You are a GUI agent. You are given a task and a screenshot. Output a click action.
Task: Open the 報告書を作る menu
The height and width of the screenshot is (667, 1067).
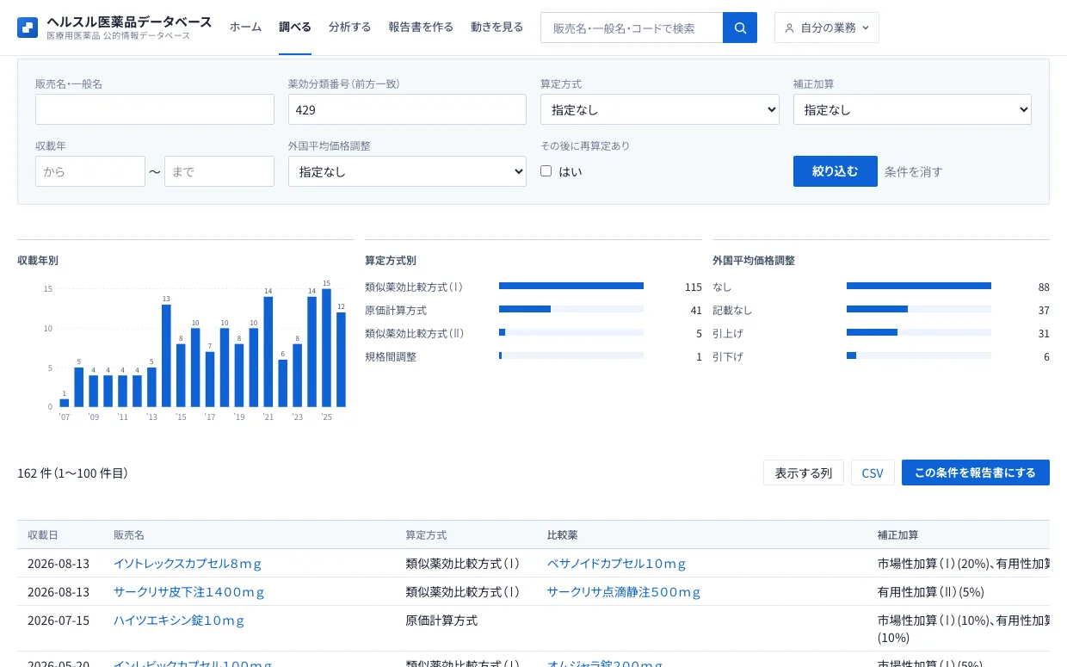(421, 27)
